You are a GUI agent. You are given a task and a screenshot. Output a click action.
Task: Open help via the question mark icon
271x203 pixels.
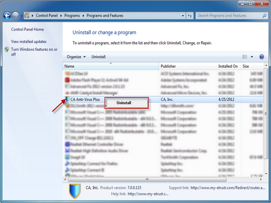262,57
